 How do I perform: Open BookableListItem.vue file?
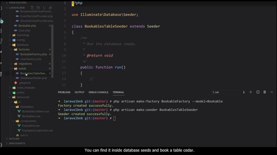(35, 112)
